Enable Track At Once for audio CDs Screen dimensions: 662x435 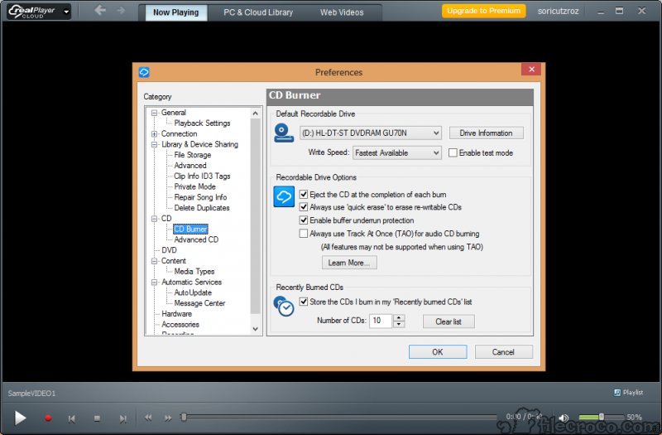click(x=303, y=234)
